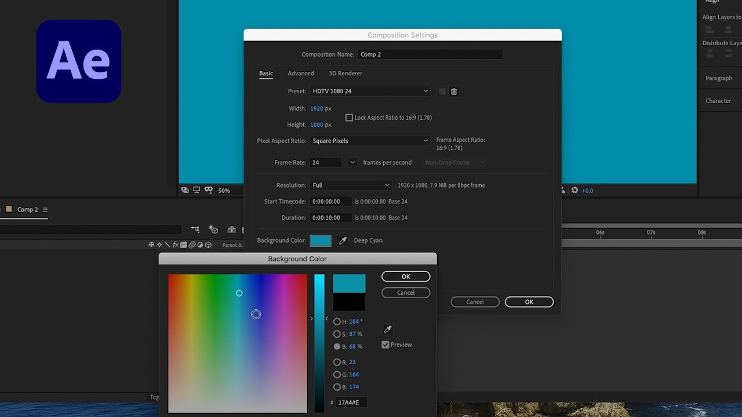This screenshot has width=742, height=417.
Task: Click the Height value 1080
Action: tap(317, 125)
